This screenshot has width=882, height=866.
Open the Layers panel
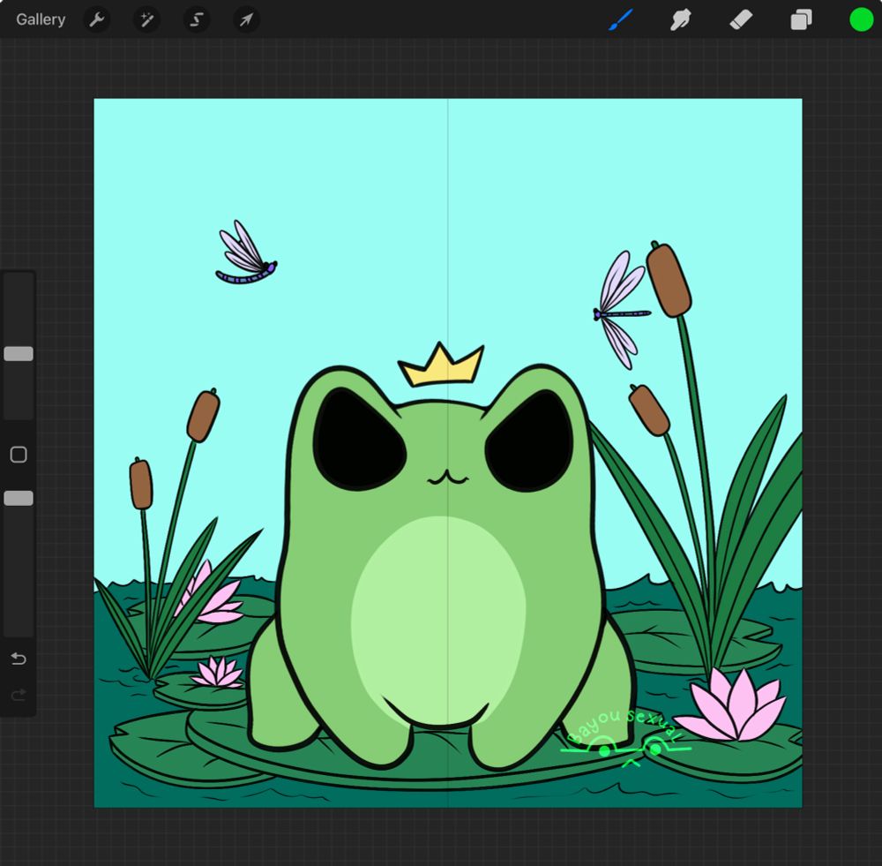click(801, 19)
